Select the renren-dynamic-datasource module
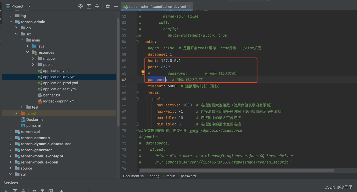357x192 pixels. tap(46, 144)
